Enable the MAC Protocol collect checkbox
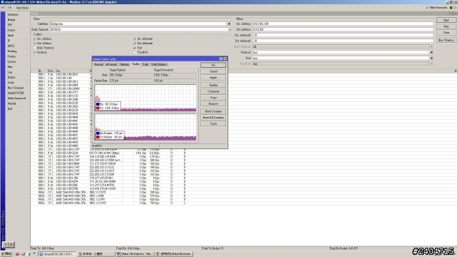Screen dimensions: 458x257 tap(35, 48)
